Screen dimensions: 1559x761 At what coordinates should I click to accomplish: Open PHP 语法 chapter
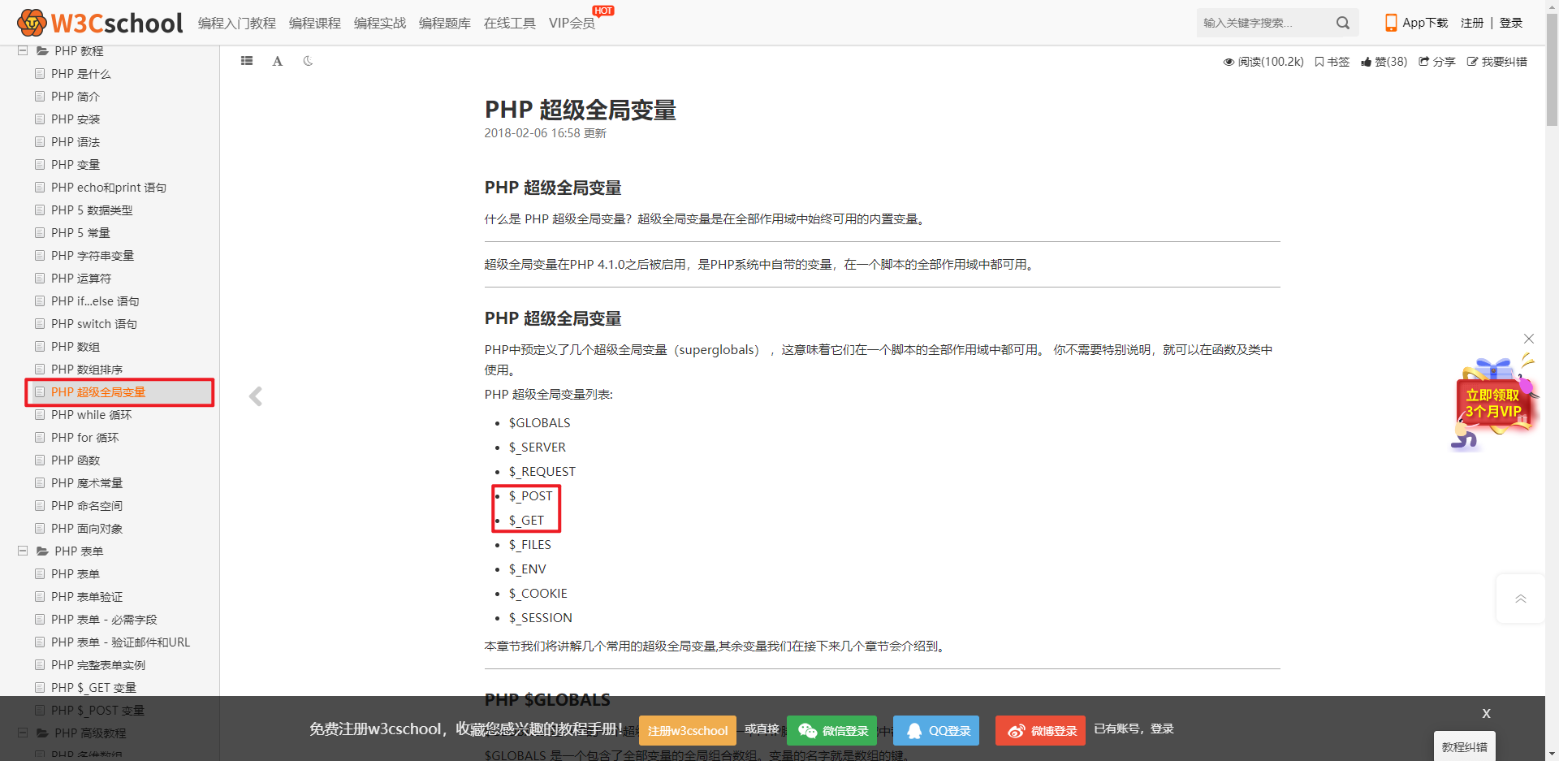tap(76, 142)
